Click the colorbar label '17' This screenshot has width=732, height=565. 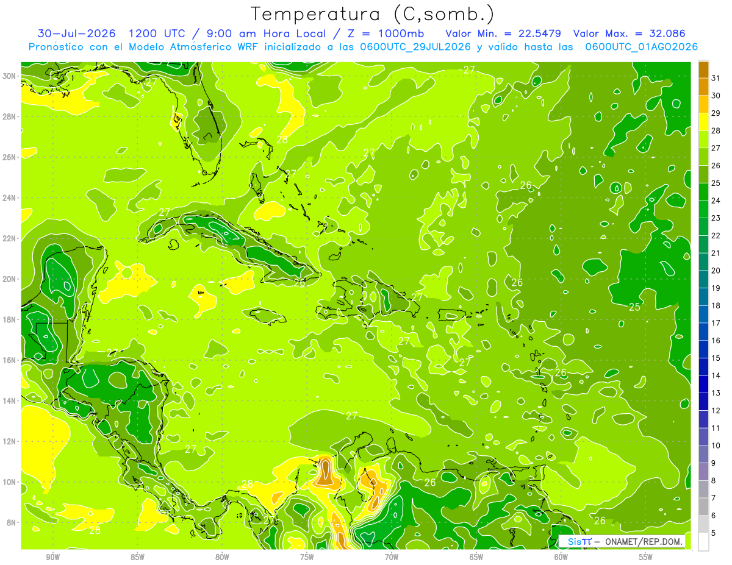tap(716, 323)
